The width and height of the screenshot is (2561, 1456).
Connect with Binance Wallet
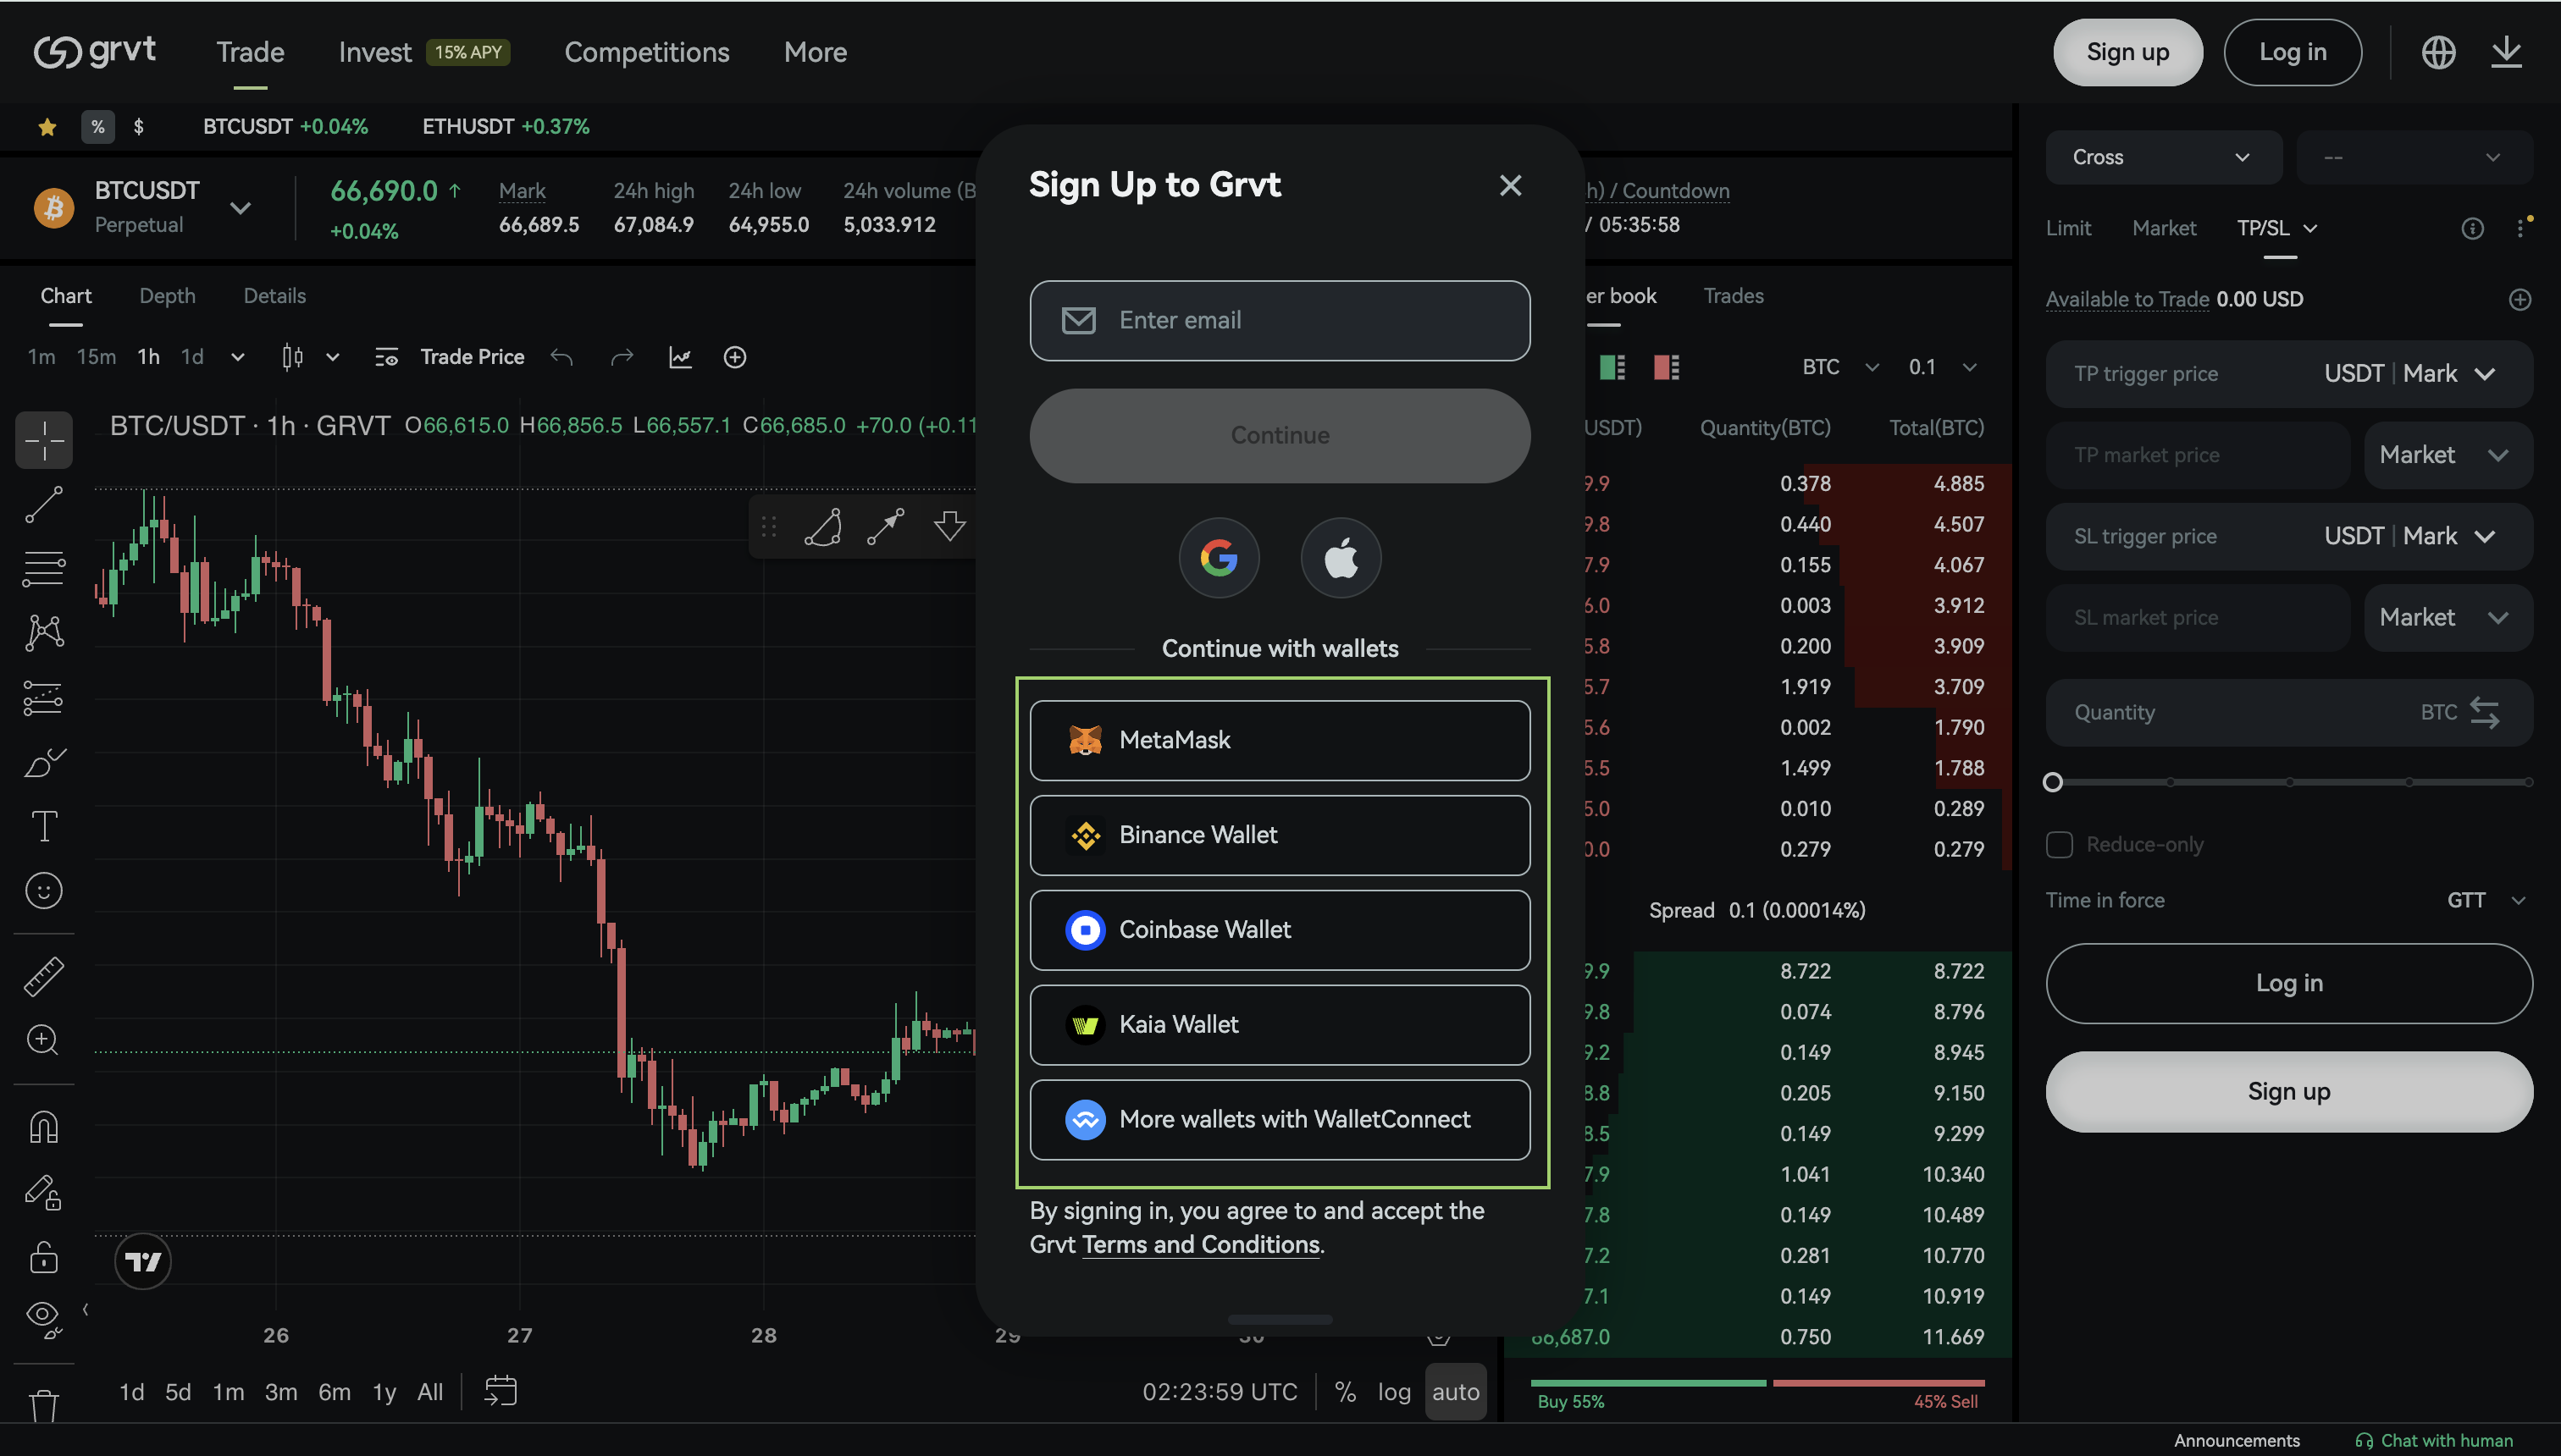[1280, 835]
